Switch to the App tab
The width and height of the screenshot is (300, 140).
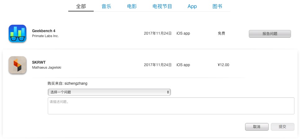(192, 6)
